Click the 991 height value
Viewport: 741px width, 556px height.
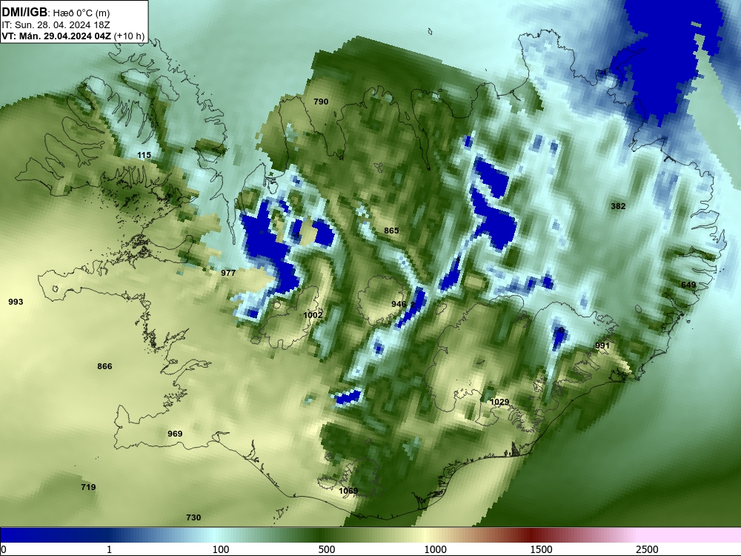pyautogui.click(x=602, y=345)
